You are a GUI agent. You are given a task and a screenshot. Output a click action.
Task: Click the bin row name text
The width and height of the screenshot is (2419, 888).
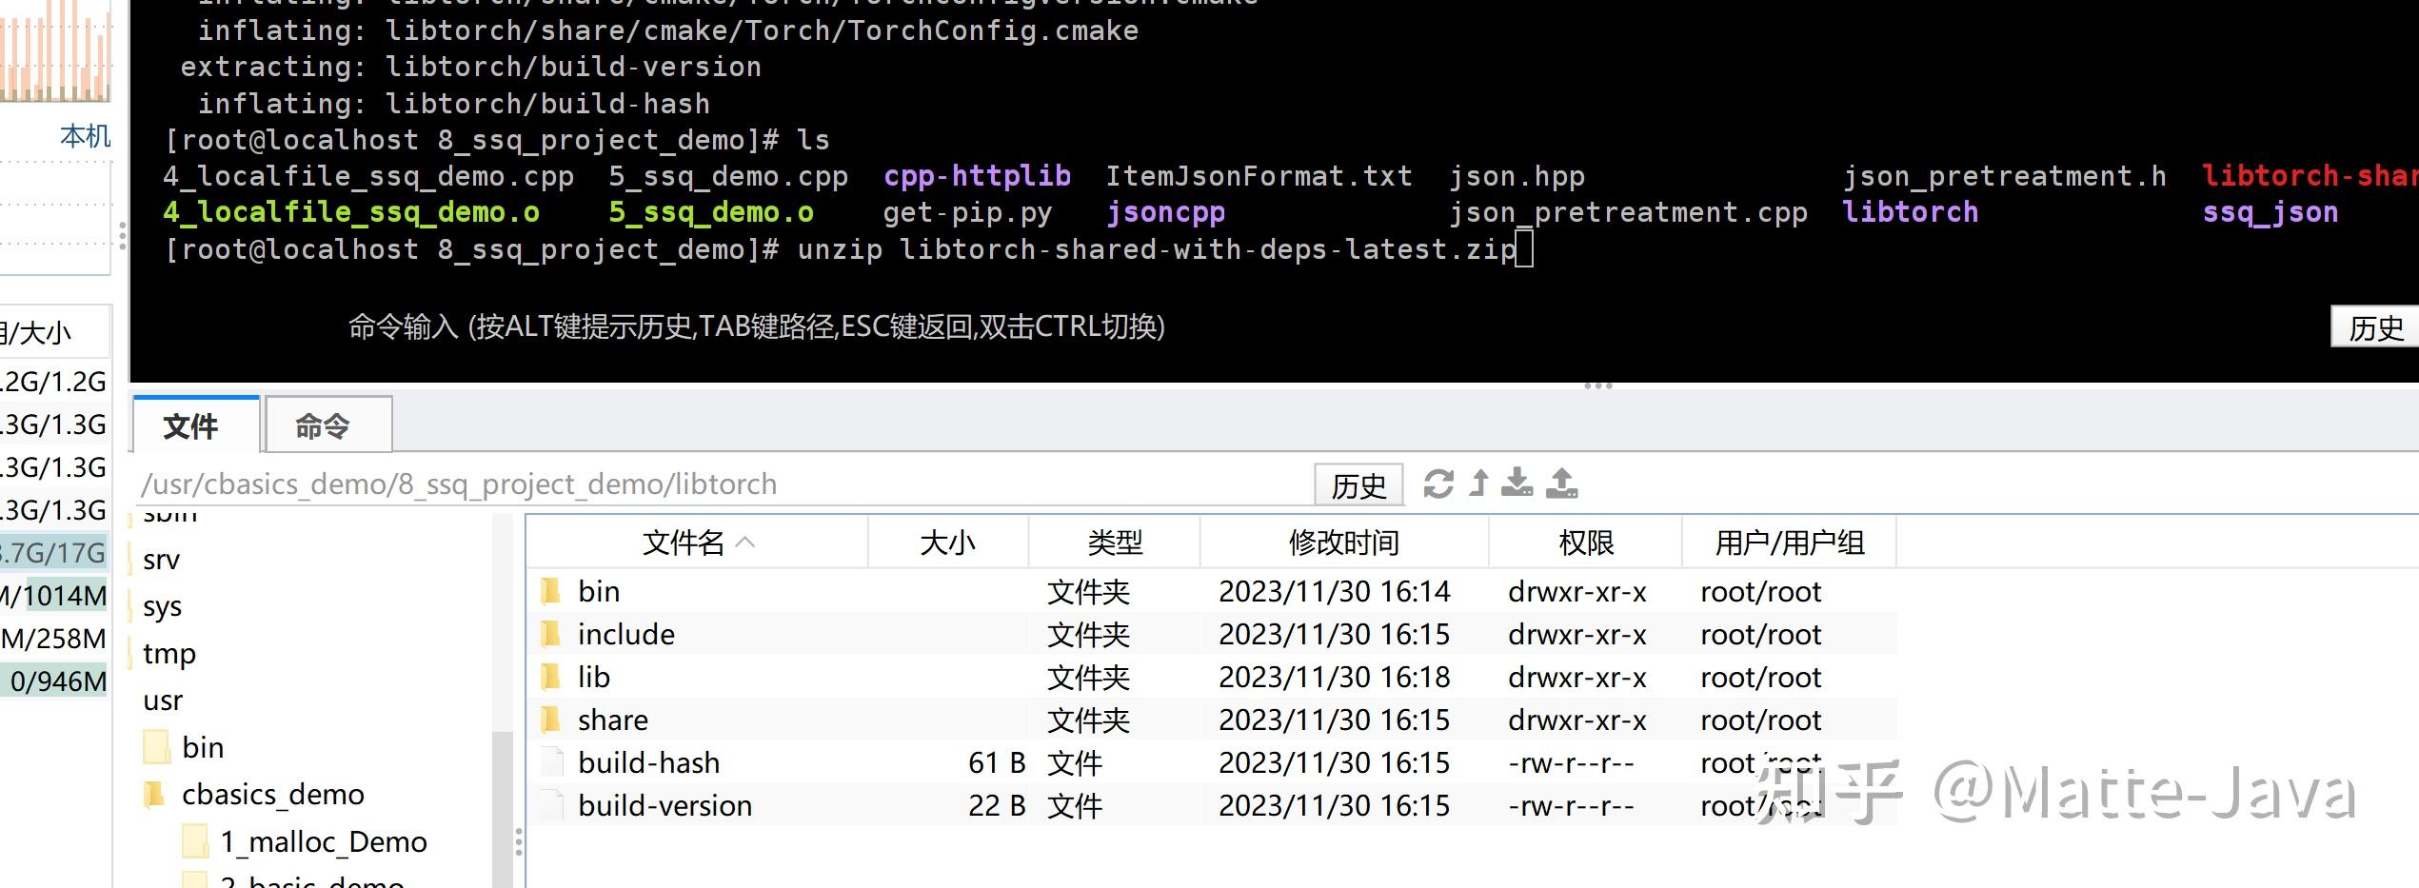[598, 591]
